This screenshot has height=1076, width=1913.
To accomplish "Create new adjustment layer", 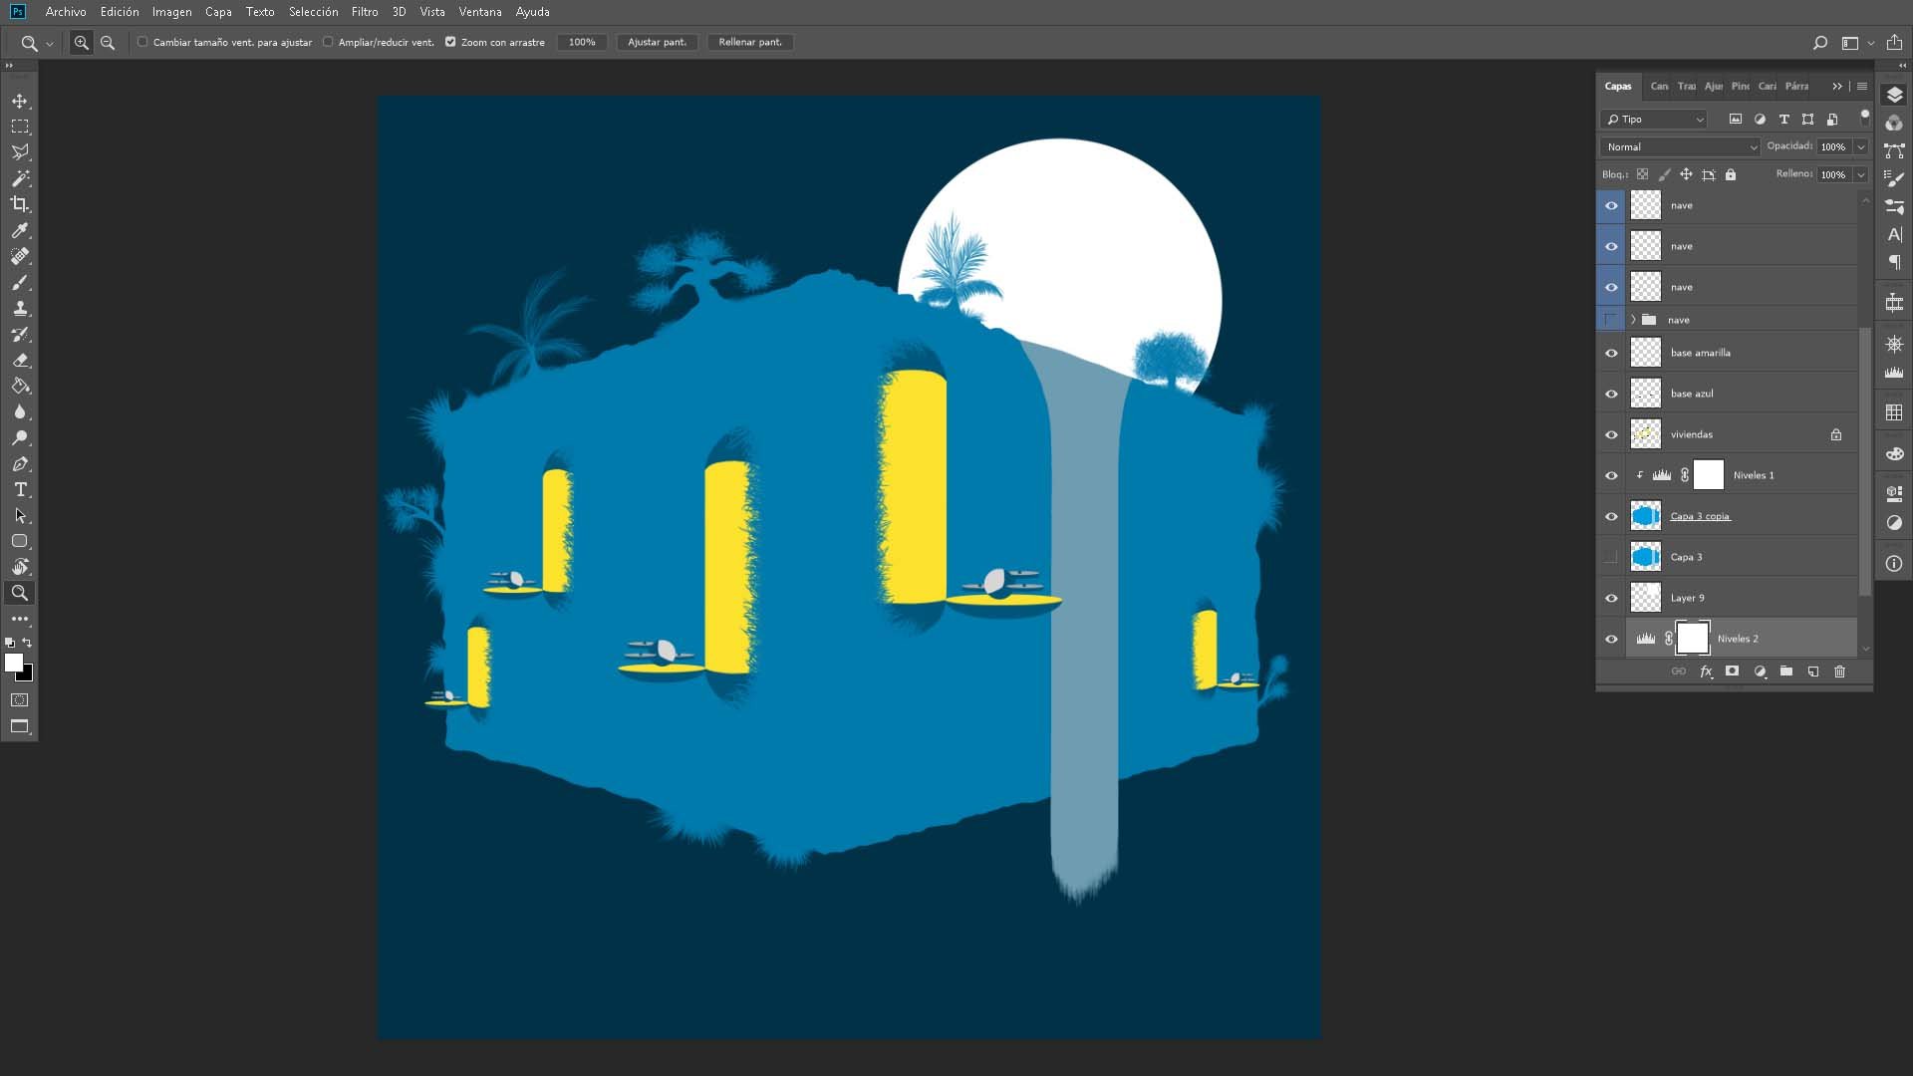I will [x=1761, y=672].
